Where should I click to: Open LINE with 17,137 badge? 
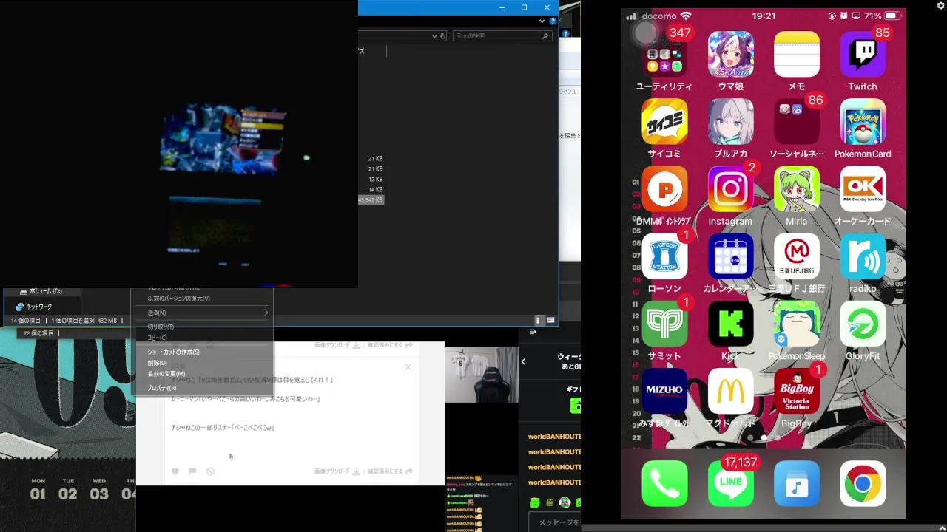tap(730, 484)
